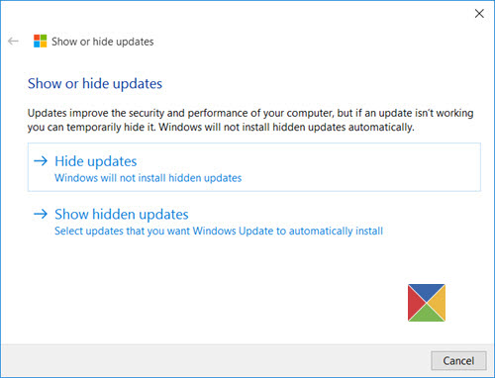Click the yellow triangle of the pinwheel logo
The height and width of the screenshot is (378, 495).
(x=439, y=303)
